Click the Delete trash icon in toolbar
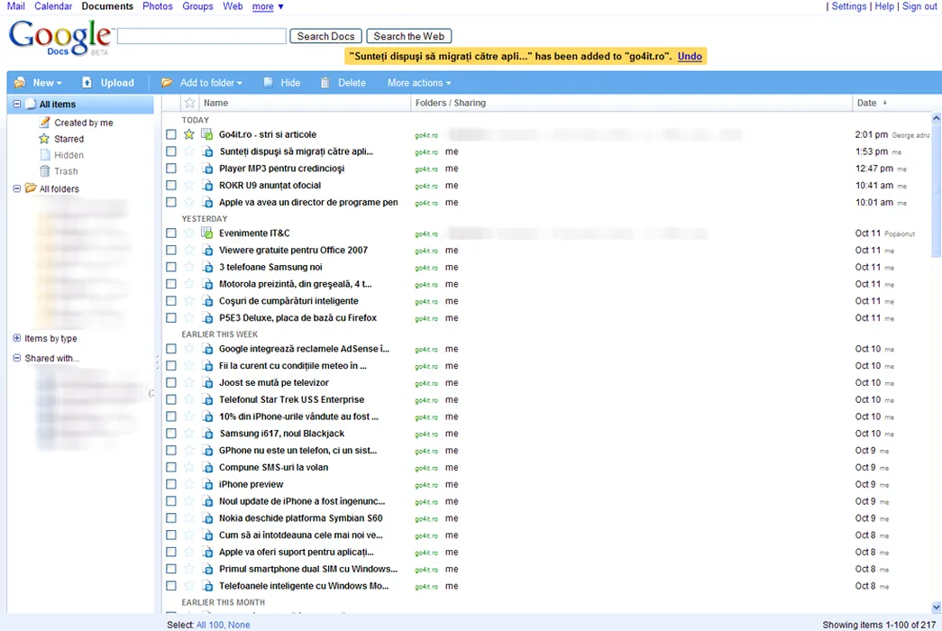 coord(325,83)
